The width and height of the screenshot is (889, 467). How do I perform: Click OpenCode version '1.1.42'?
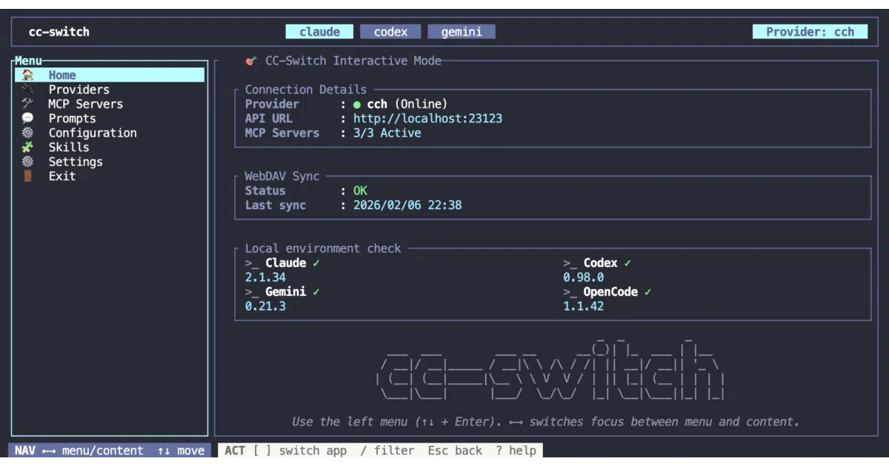583,306
